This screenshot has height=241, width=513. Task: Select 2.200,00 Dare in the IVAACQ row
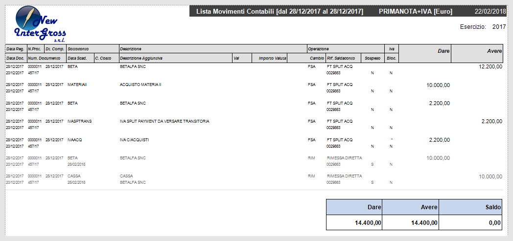pos(440,140)
